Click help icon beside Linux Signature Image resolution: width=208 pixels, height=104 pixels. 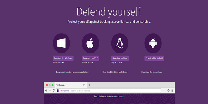click(x=121, y=62)
